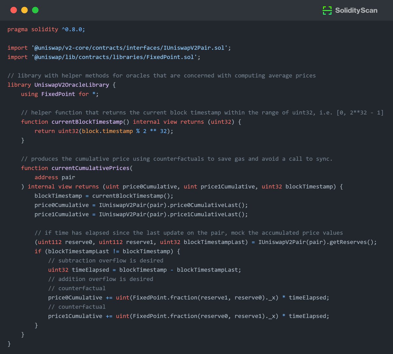Click the 'using FixedPoint for *;' line
Image resolution: width=393 pixels, height=354 pixels.
(60, 94)
